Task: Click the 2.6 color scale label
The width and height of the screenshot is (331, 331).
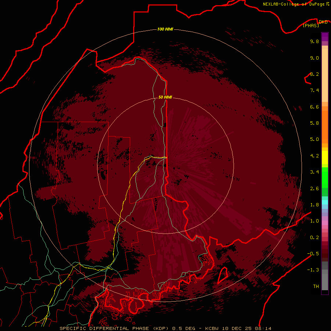Action: pyautogui.click(x=314, y=189)
